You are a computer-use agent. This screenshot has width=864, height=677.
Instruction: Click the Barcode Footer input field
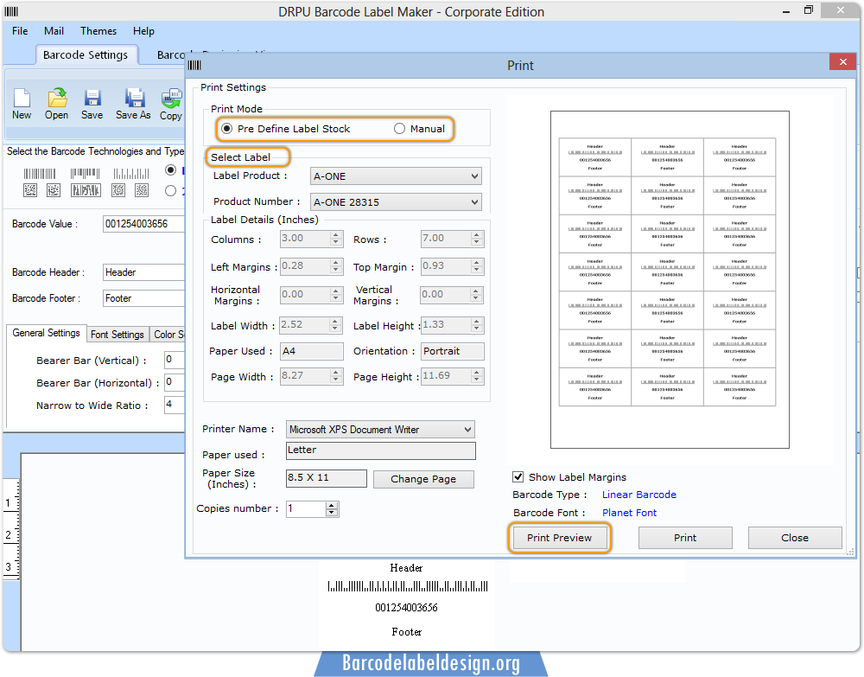143,298
